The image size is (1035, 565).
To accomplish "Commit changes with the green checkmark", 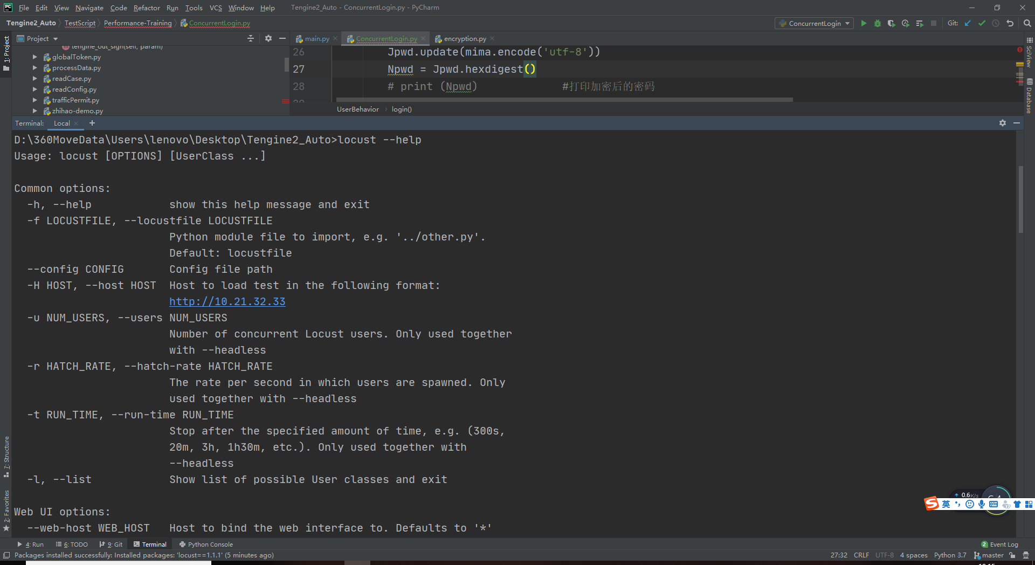I will click(x=982, y=23).
